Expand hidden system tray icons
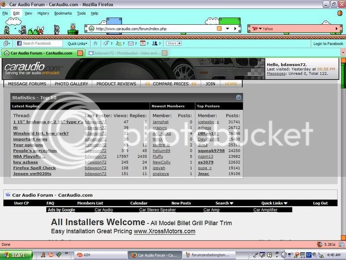 pyautogui.click(x=284, y=255)
